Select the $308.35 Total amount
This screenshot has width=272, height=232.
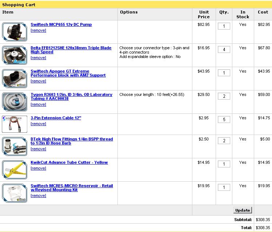pos(263,228)
